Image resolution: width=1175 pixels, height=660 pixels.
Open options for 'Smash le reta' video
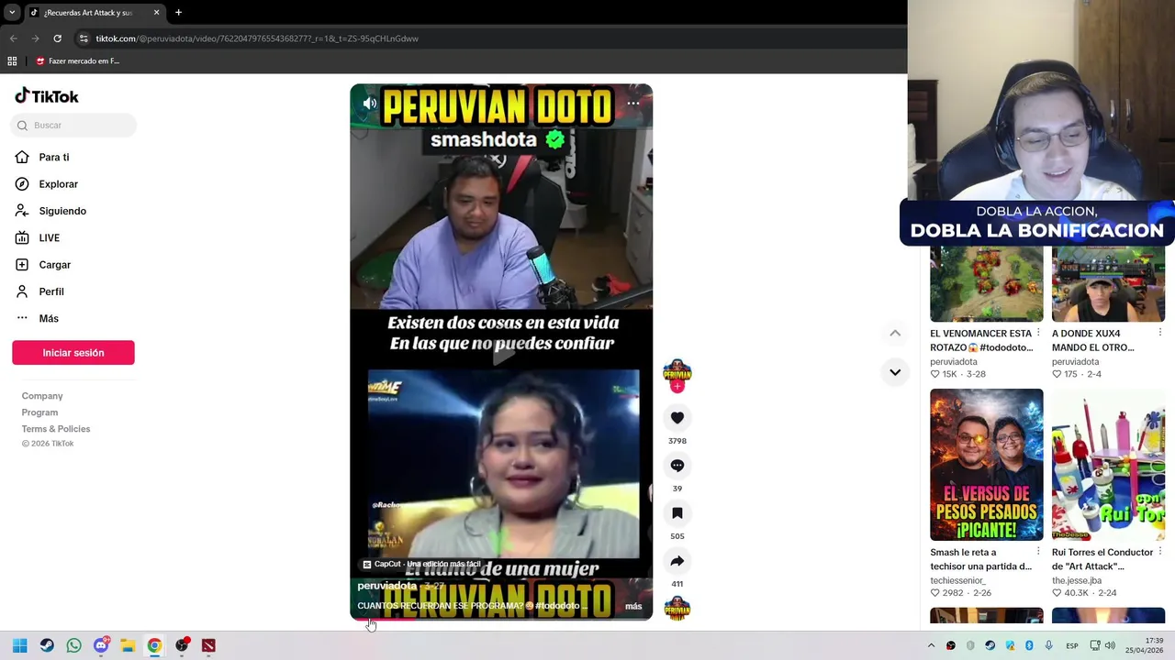[1038, 552]
